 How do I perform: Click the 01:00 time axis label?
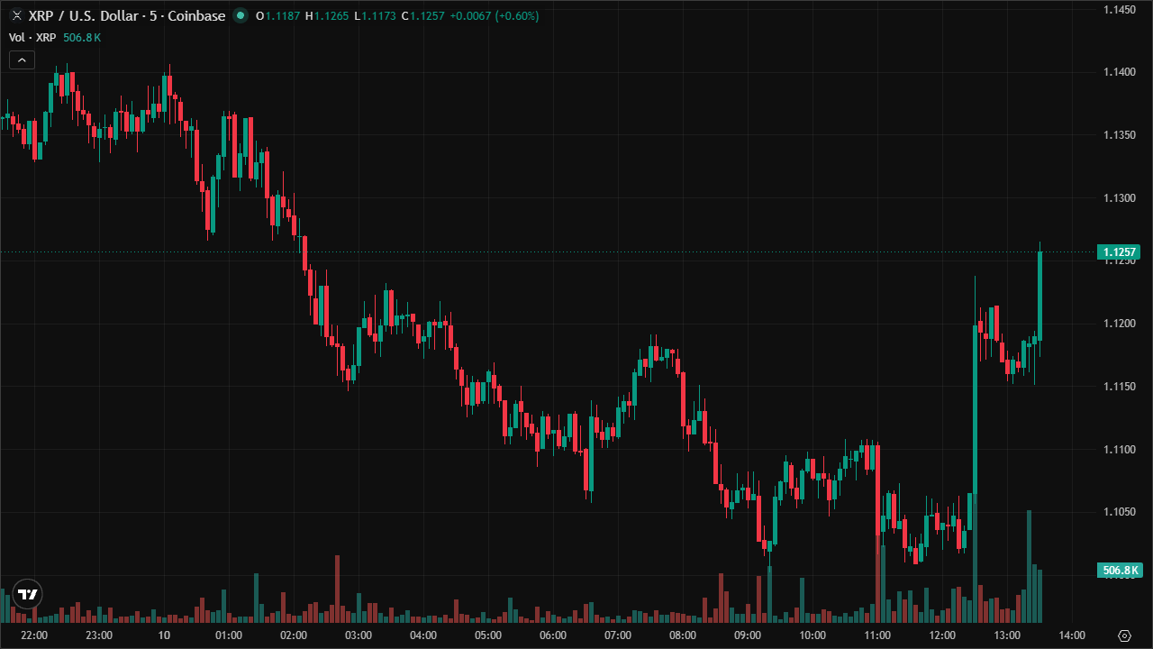click(229, 635)
